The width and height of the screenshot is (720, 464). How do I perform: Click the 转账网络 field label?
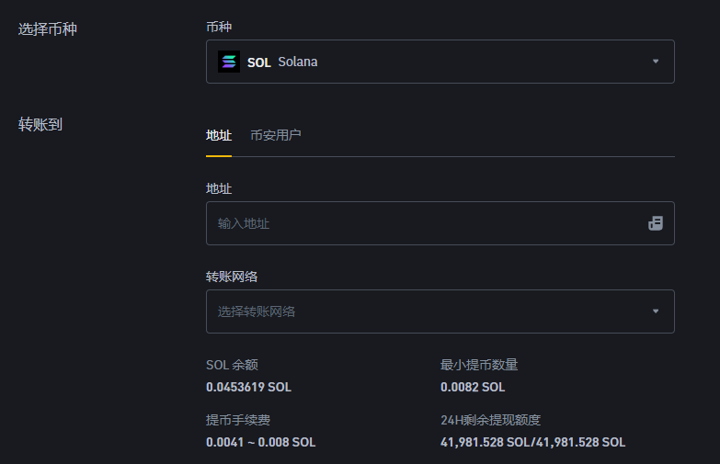[x=232, y=276]
